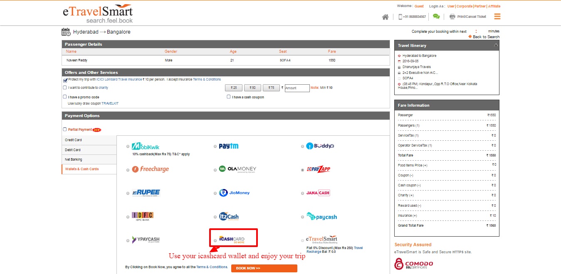Click the IDFC Bank logo
This screenshot has width=561, height=274.
(143, 216)
